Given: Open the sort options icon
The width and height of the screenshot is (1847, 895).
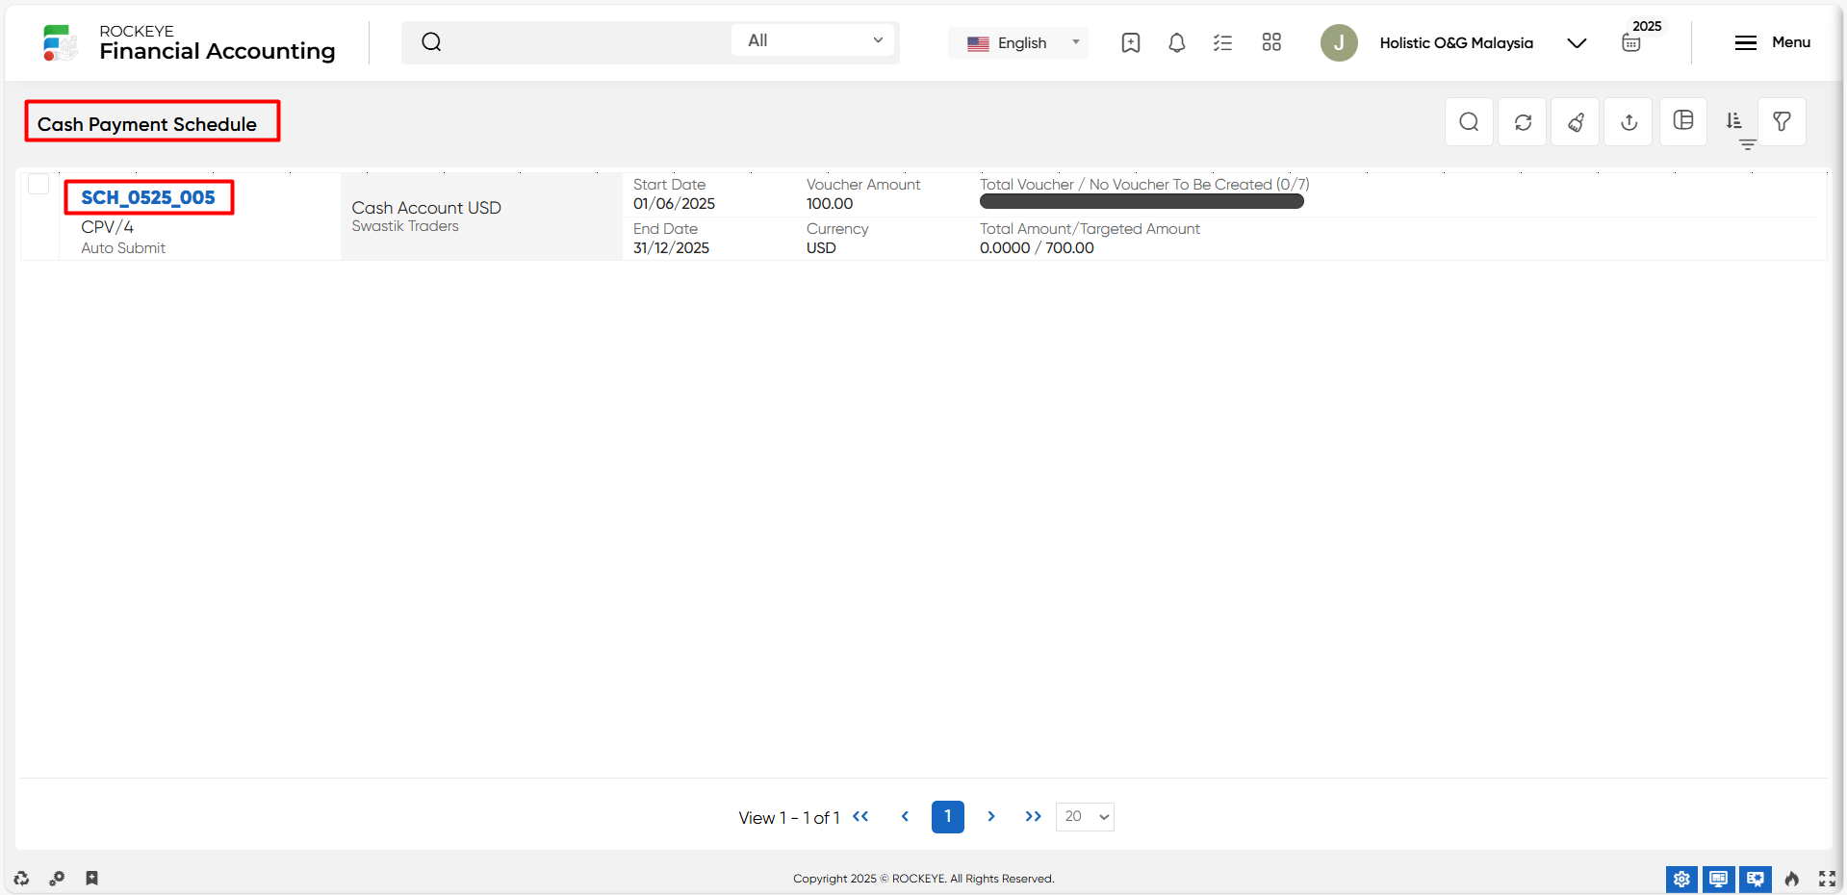Looking at the screenshot, I should (x=1733, y=120).
